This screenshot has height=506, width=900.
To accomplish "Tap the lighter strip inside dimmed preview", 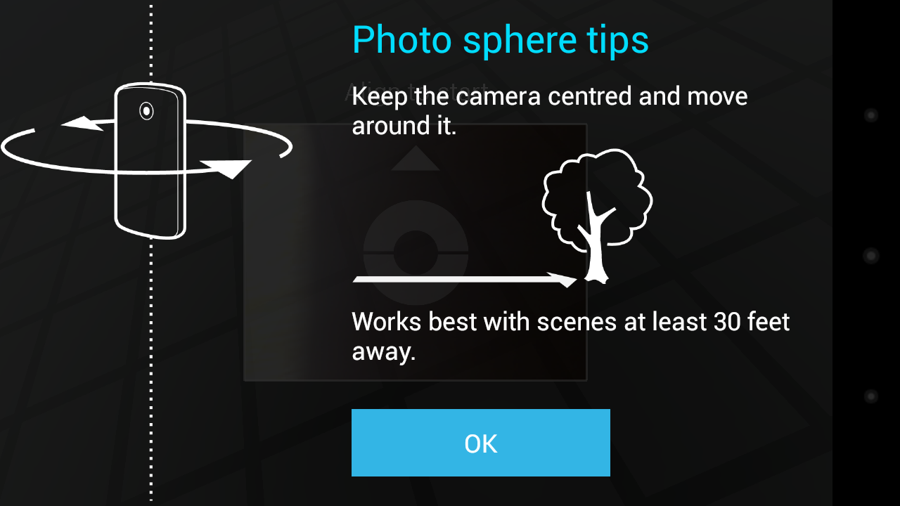I will click(277, 252).
